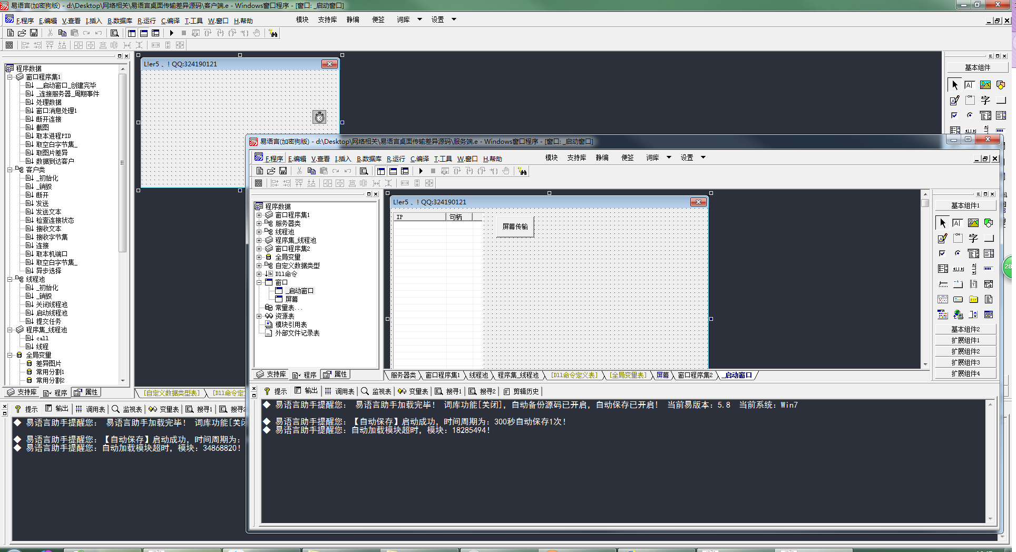Viewport: 1016px width, 552px height.
Task: Open 设置 dropdown arrow in client window
Action: (454, 19)
